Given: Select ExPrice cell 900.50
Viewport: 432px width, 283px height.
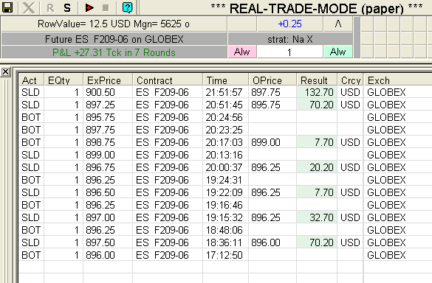Looking at the screenshot, I should (108, 92).
